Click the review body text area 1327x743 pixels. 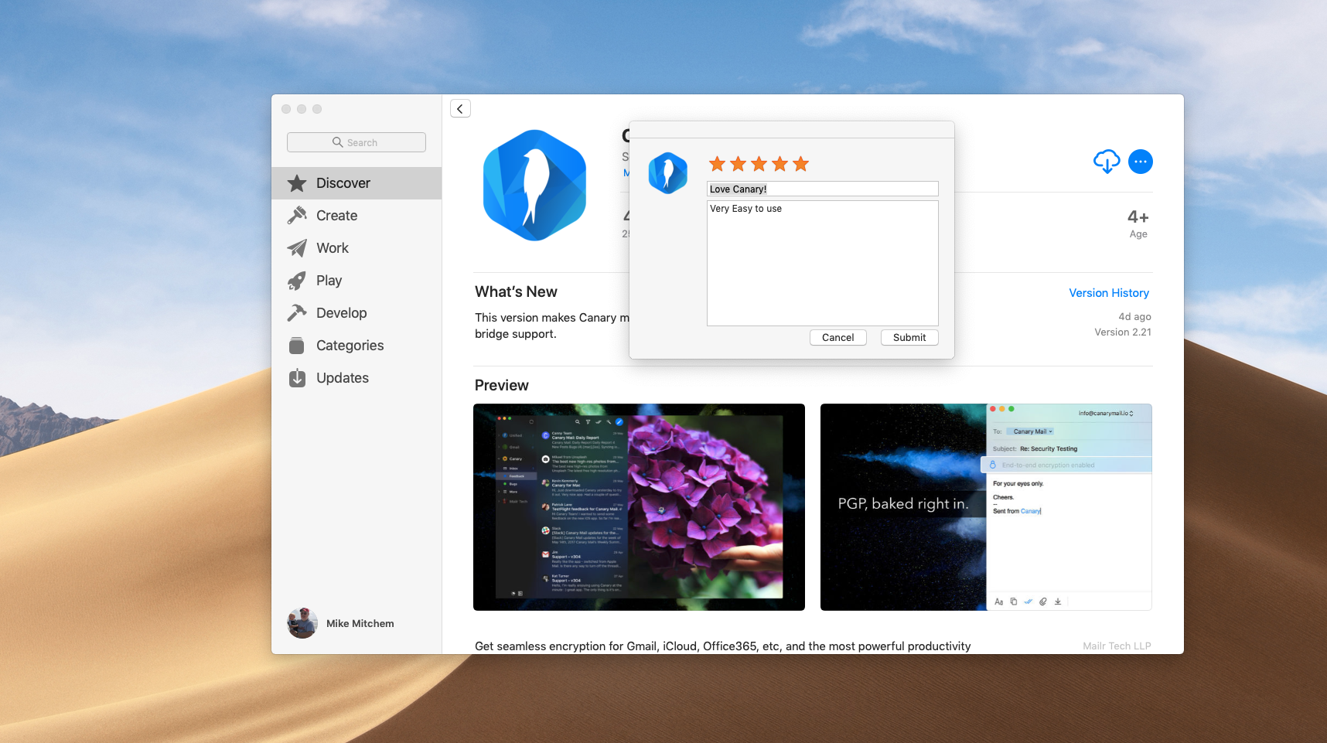coord(823,263)
